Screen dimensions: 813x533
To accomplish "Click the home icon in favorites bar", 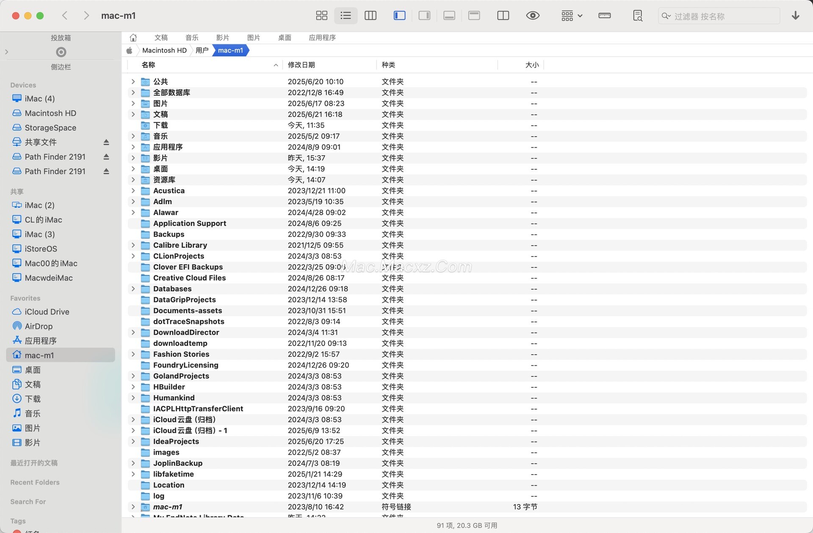I will tap(133, 38).
